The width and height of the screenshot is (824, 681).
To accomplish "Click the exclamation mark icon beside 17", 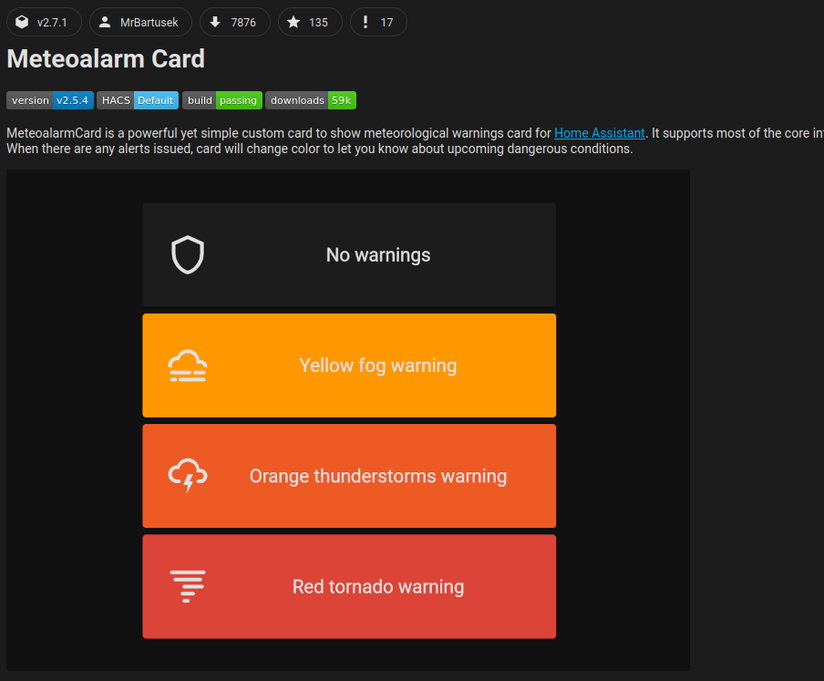I will 366,22.
